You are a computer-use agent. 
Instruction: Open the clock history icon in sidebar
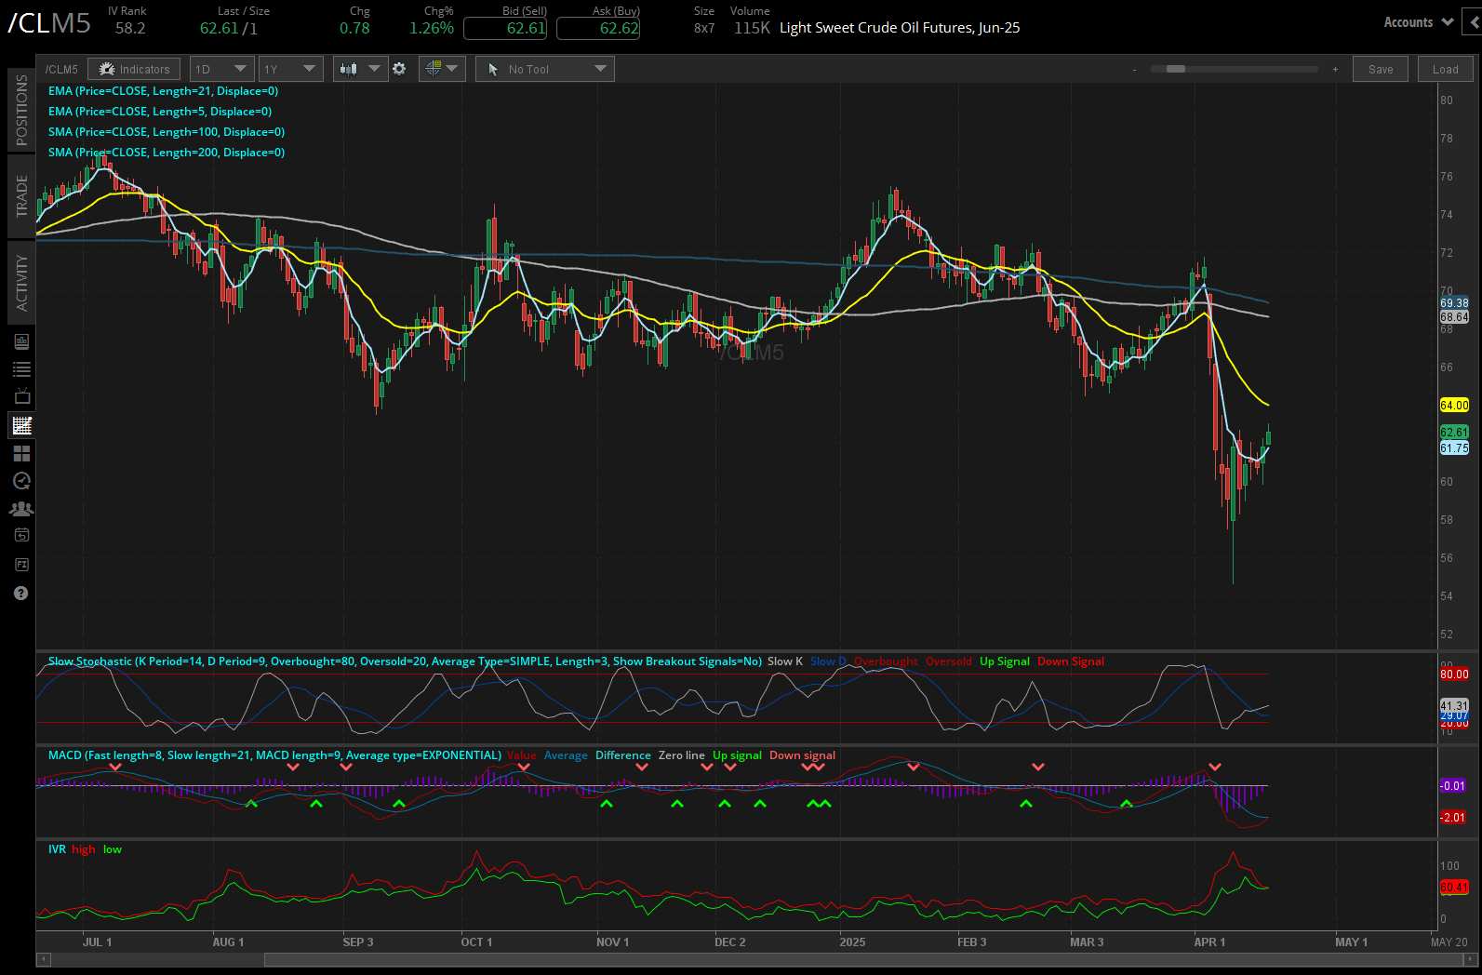[21, 481]
